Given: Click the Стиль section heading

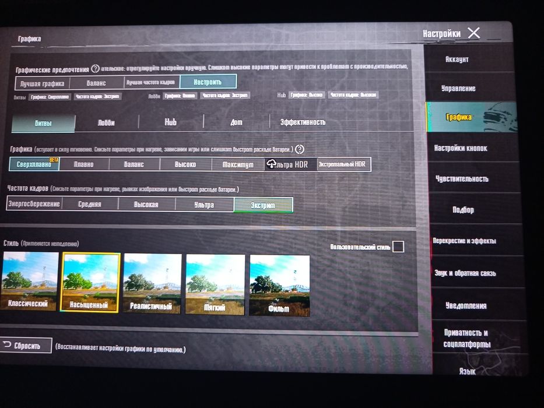Looking at the screenshot, I should 11,243.
